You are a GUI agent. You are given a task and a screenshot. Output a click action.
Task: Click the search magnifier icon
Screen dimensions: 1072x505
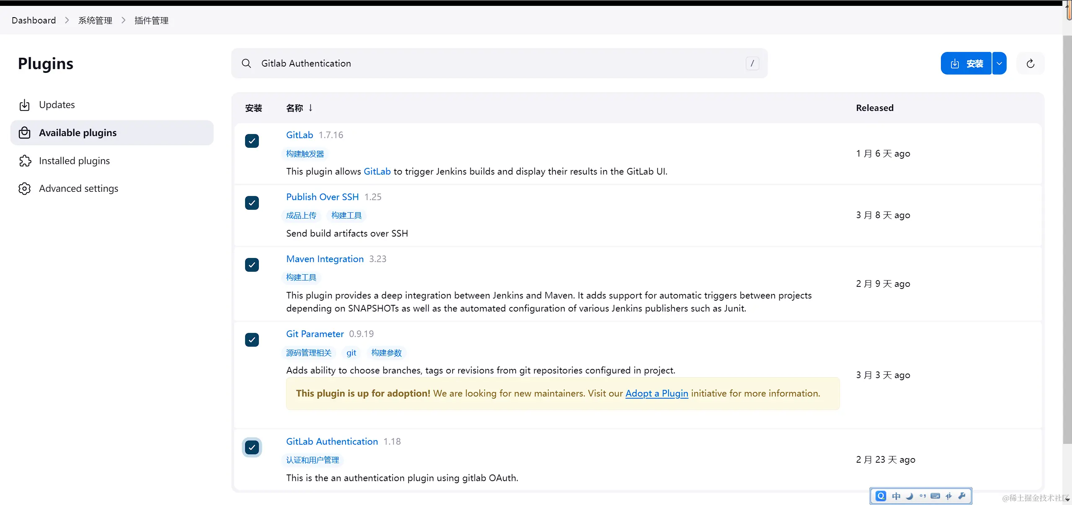(x=246, y=63)
